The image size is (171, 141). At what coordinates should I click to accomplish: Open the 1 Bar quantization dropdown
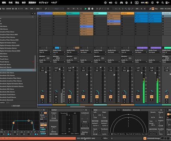point(39,9)
